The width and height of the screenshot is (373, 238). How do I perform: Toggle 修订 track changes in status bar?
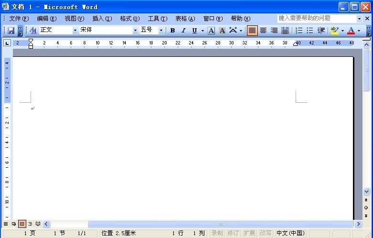pos(233,233)
